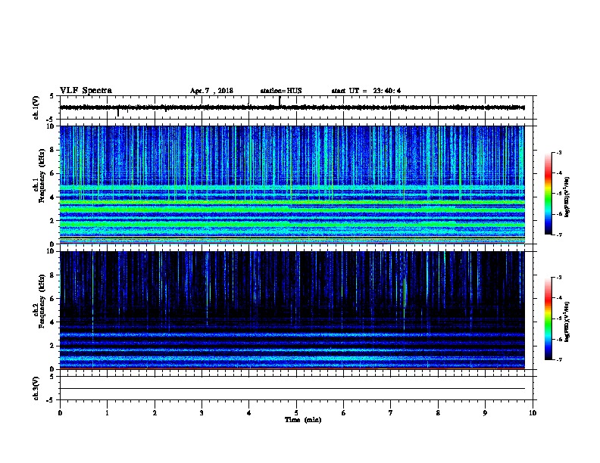
Task: Click the "-3" label on ch.1 colorbar
Action: click(559, 152)
